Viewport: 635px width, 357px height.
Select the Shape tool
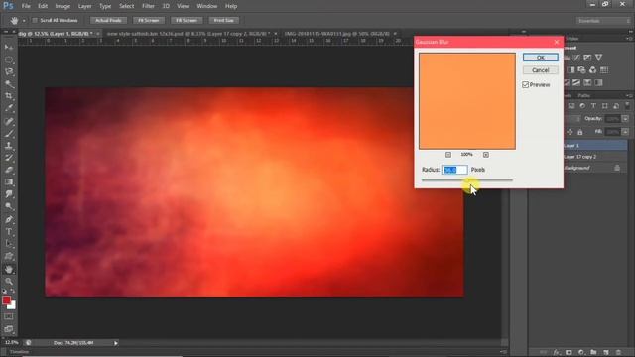[x=9, y=256]
